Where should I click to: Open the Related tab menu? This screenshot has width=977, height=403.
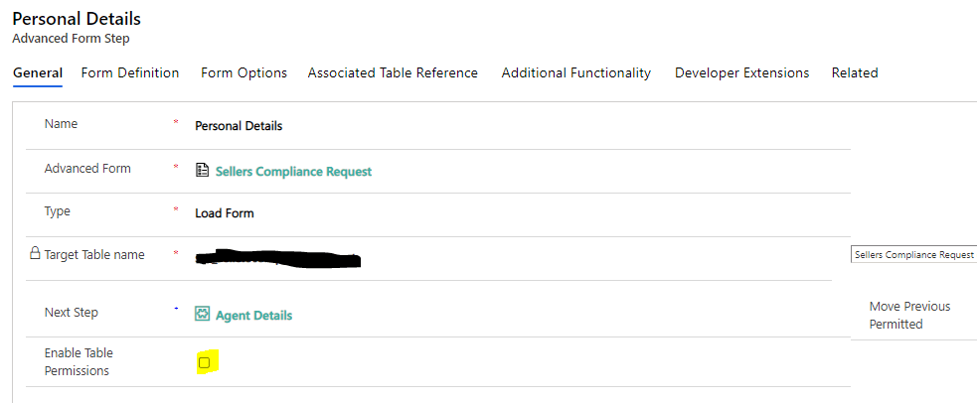click(855, 72)
